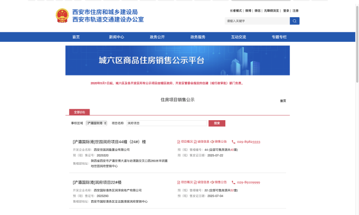Open the 微博 link at the top
359x215 pixels.
pos(248,10)
